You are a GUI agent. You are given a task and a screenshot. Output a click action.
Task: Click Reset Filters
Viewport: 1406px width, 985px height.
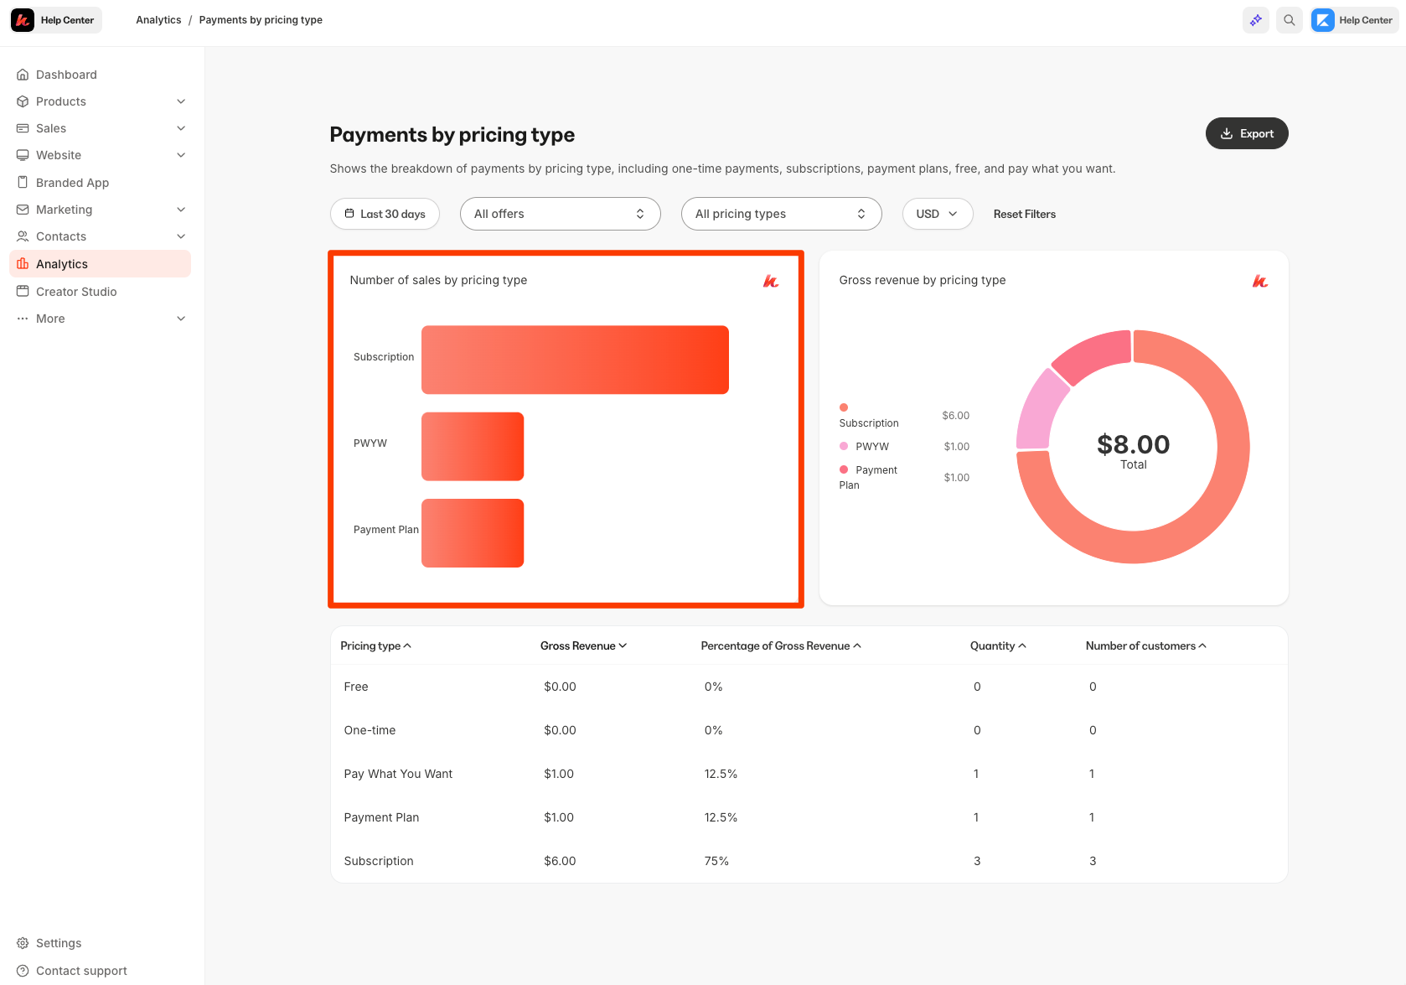pos(1024,214)
